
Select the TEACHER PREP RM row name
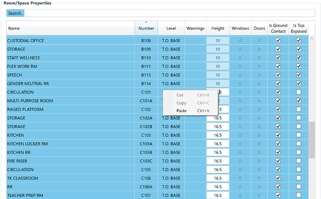[x=26, y=195]
